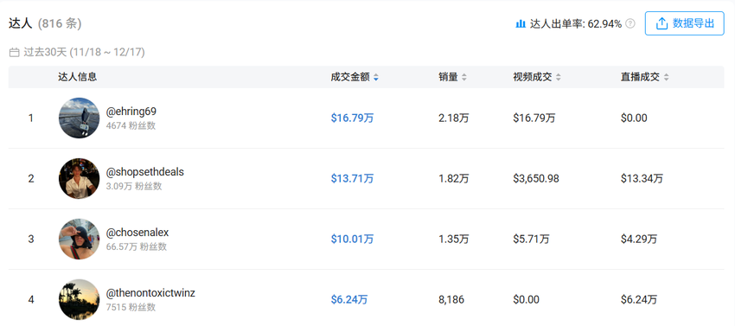This screenshot has width=735, height=326.
Task: Click the 数据导出 export button
Action: (x=684, y=23)
